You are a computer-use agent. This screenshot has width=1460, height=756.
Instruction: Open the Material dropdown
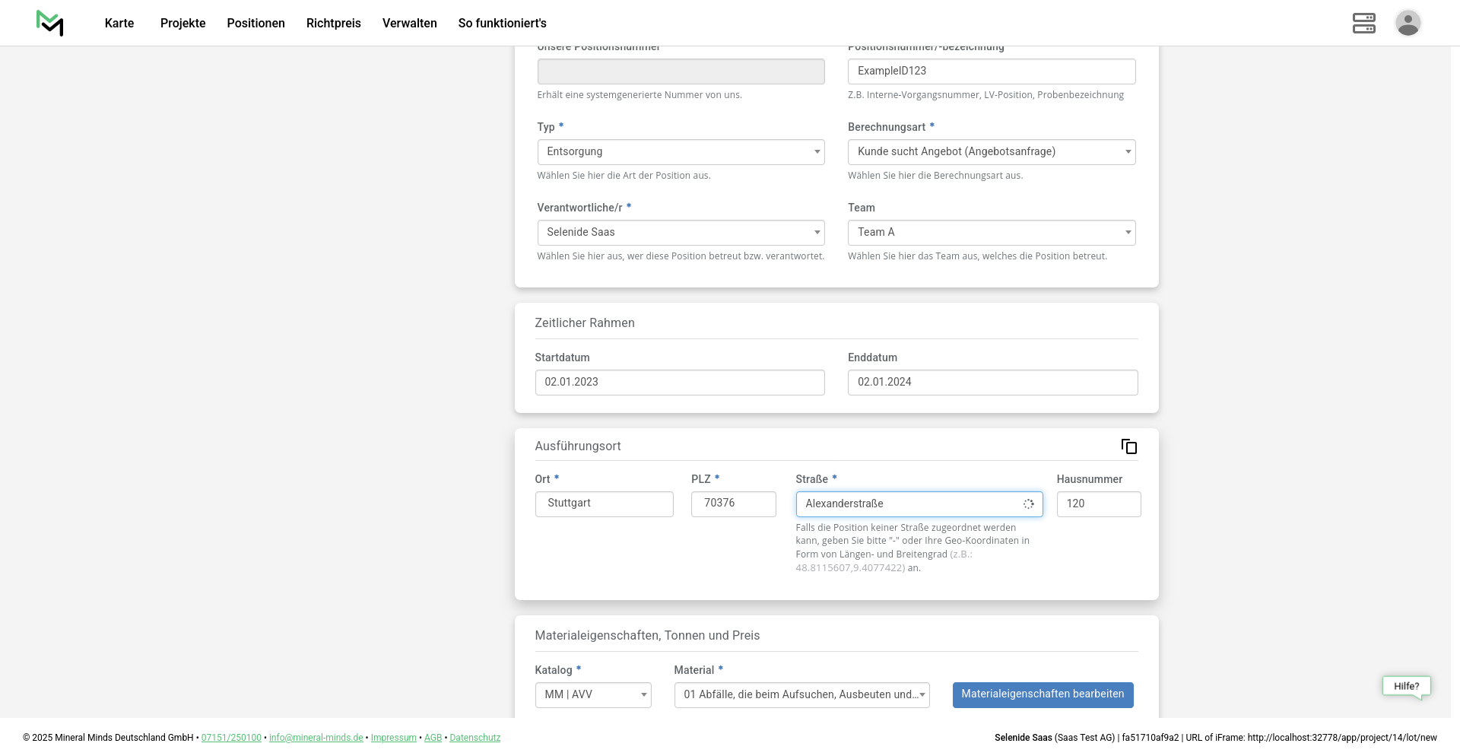pyautogui.click(x=801, y=695)
